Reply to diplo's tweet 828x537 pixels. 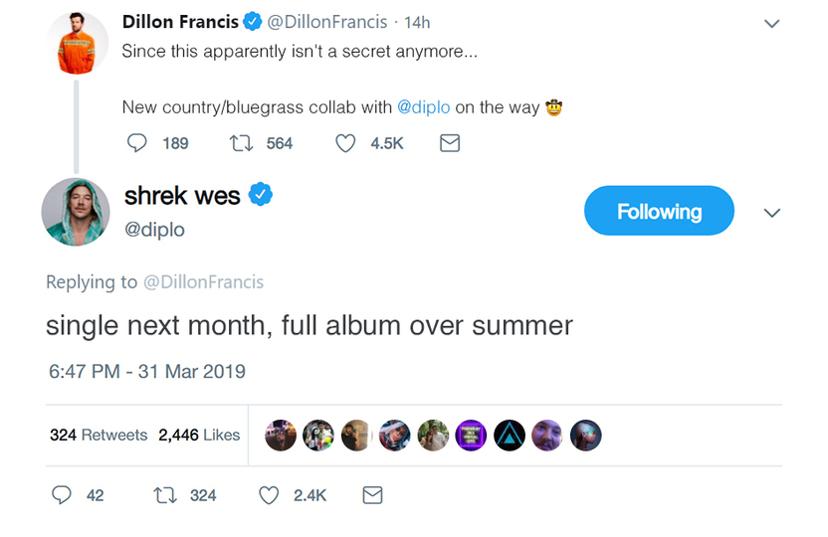click(62, 494)
